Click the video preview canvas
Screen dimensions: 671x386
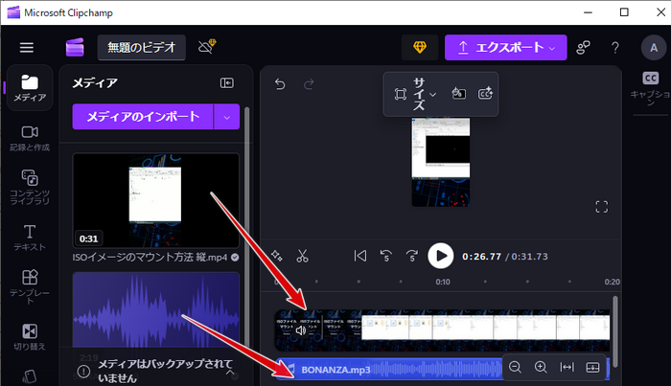441,163
